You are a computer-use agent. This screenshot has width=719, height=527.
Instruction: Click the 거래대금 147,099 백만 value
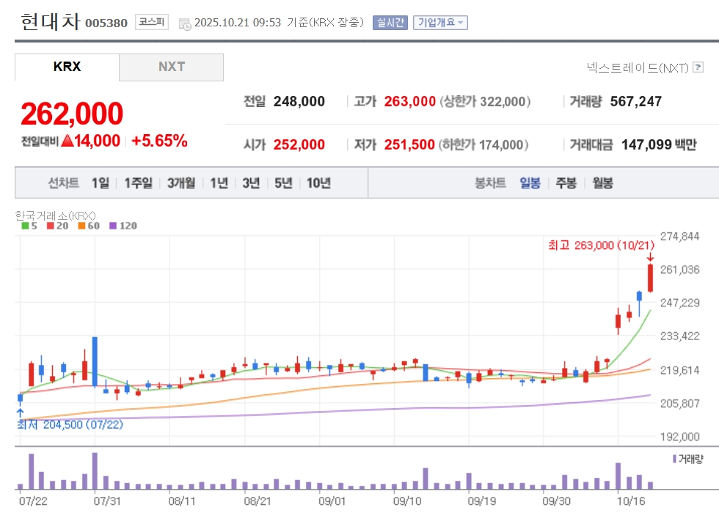coord(659,145)
